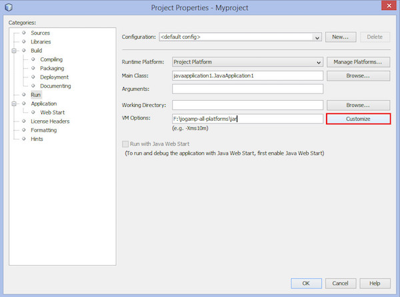Viewport: 400px width, 297px height.
Task: Select the Build category
Action: pos(36,51)
